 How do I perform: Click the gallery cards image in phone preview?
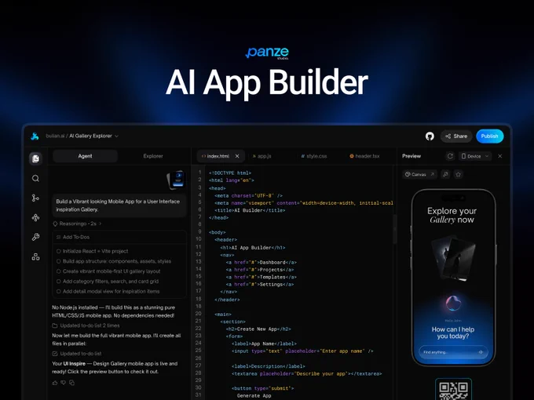click(x=453, y=258)
